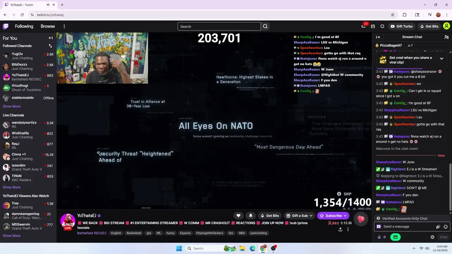The width and height of the screenshot is (452, 254).
Task: Open TPAIN ARC Raiders channel
Action: [28, 178]
